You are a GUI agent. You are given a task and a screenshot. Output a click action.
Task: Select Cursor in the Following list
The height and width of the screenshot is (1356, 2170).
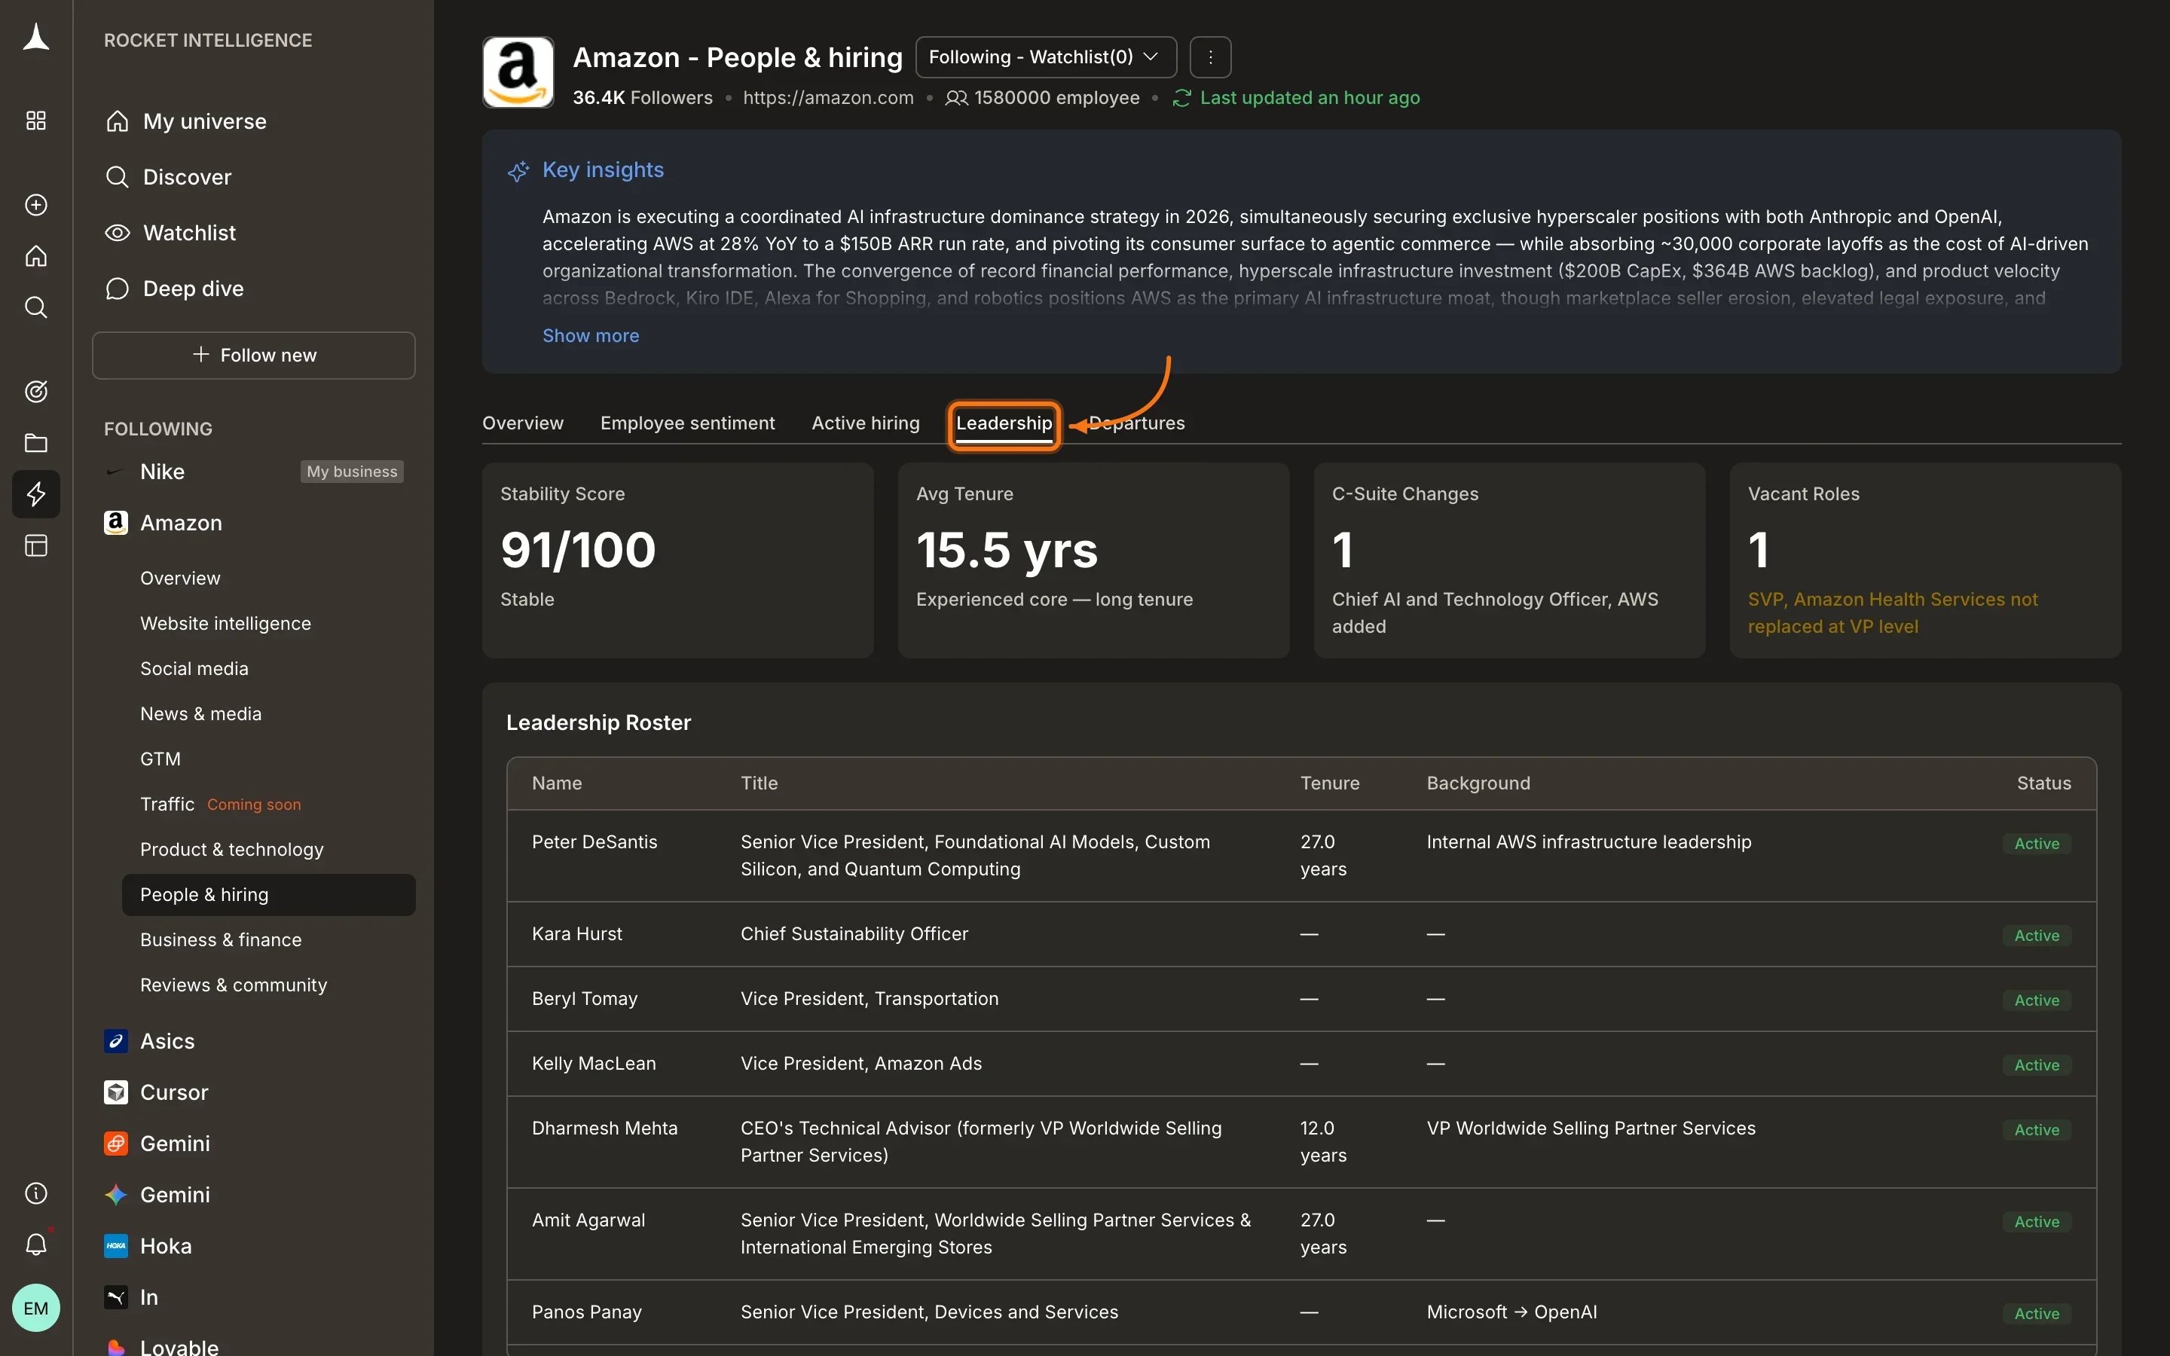(174, 1092)
